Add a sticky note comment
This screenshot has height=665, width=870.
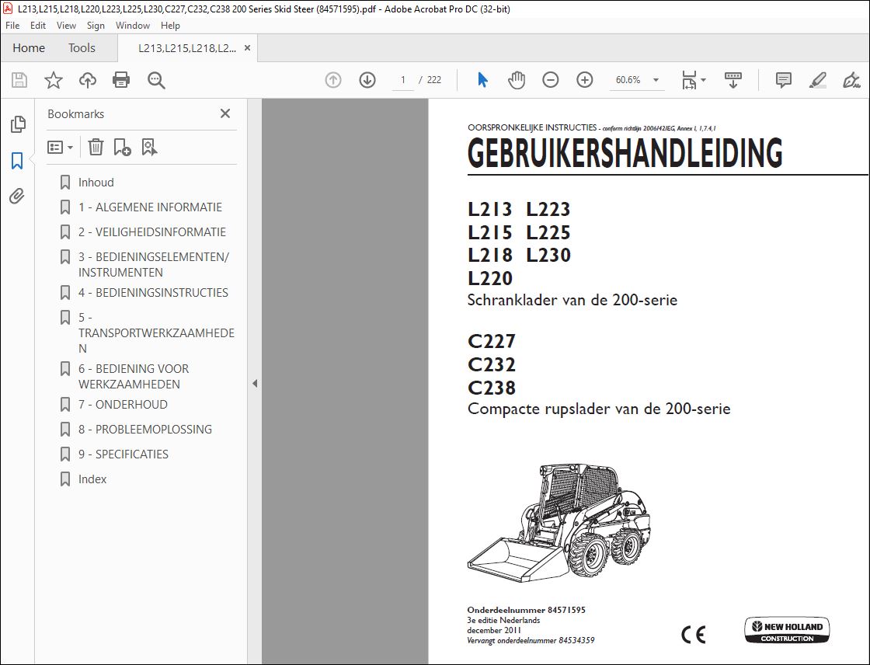click(x=784, y=80)
